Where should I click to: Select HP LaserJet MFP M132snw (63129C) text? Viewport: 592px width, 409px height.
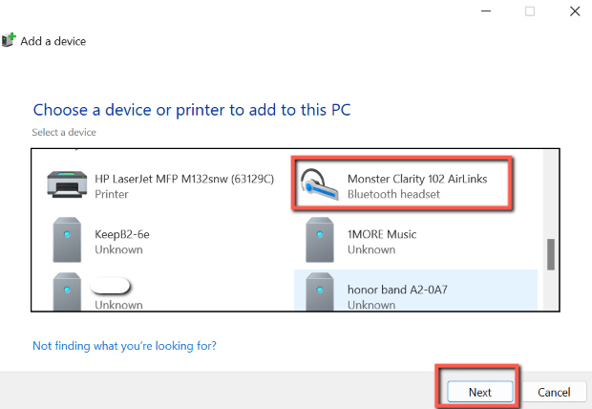(184, 179)
